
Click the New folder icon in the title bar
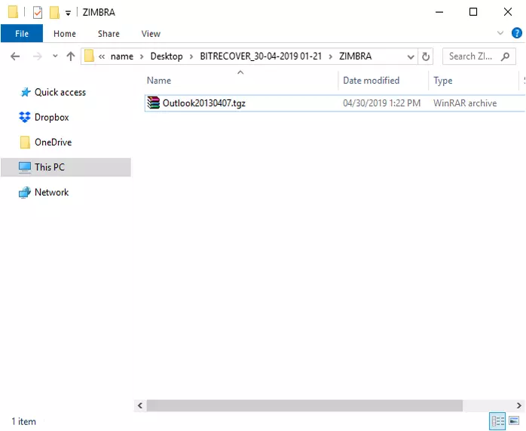coord(54,12)
